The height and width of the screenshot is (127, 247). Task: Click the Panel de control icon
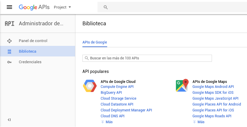tap(9, 41)
